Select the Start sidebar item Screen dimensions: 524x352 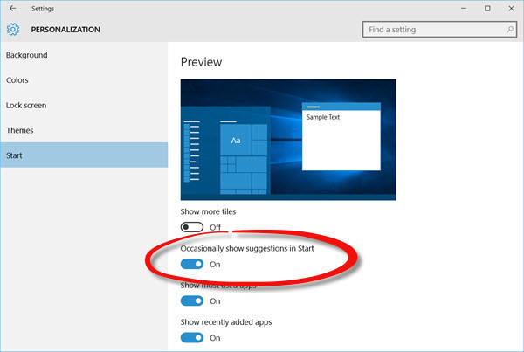[84, 155]
